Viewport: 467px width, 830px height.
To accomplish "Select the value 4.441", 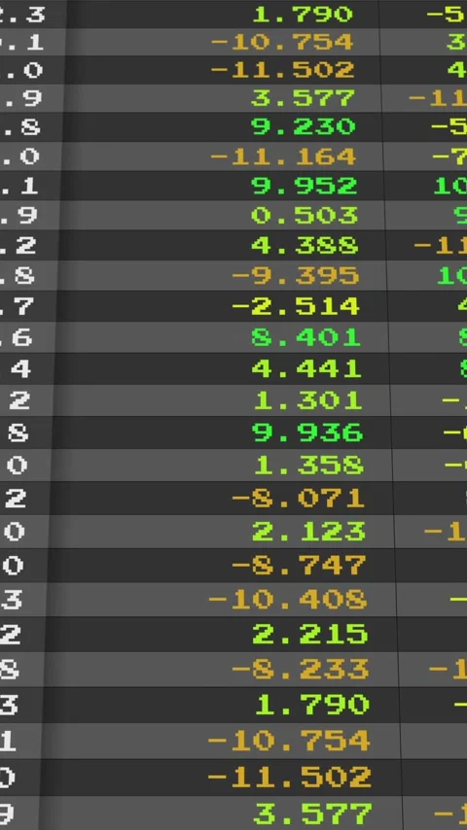I will tap(306, 368).
